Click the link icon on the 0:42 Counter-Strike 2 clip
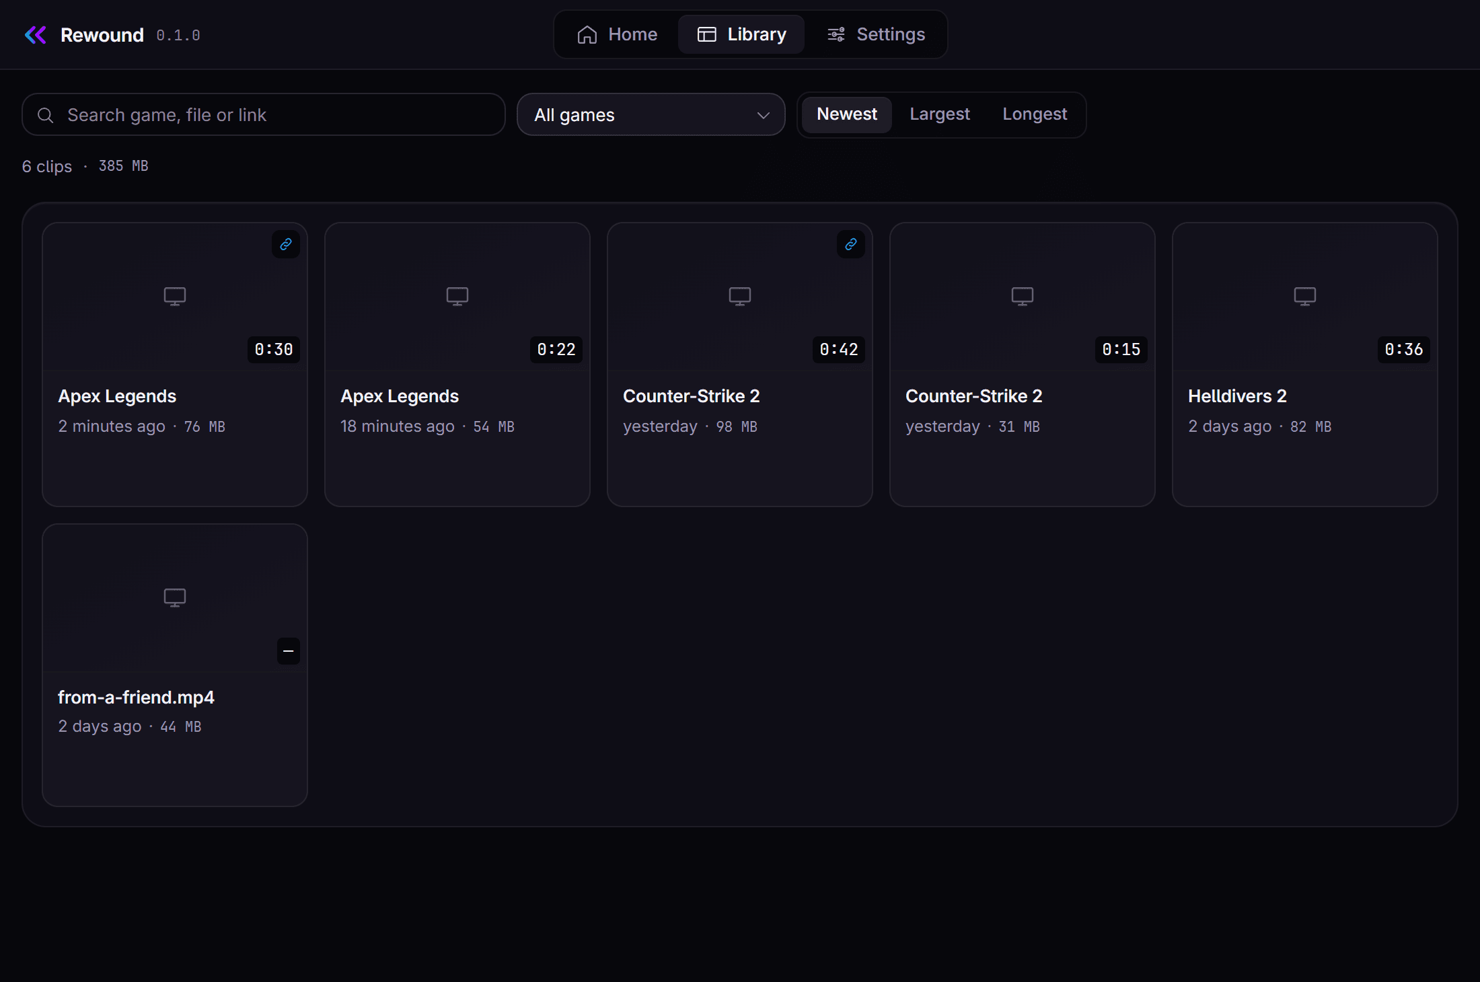Viewport: 1480px width, 982px height. [851, 244]
